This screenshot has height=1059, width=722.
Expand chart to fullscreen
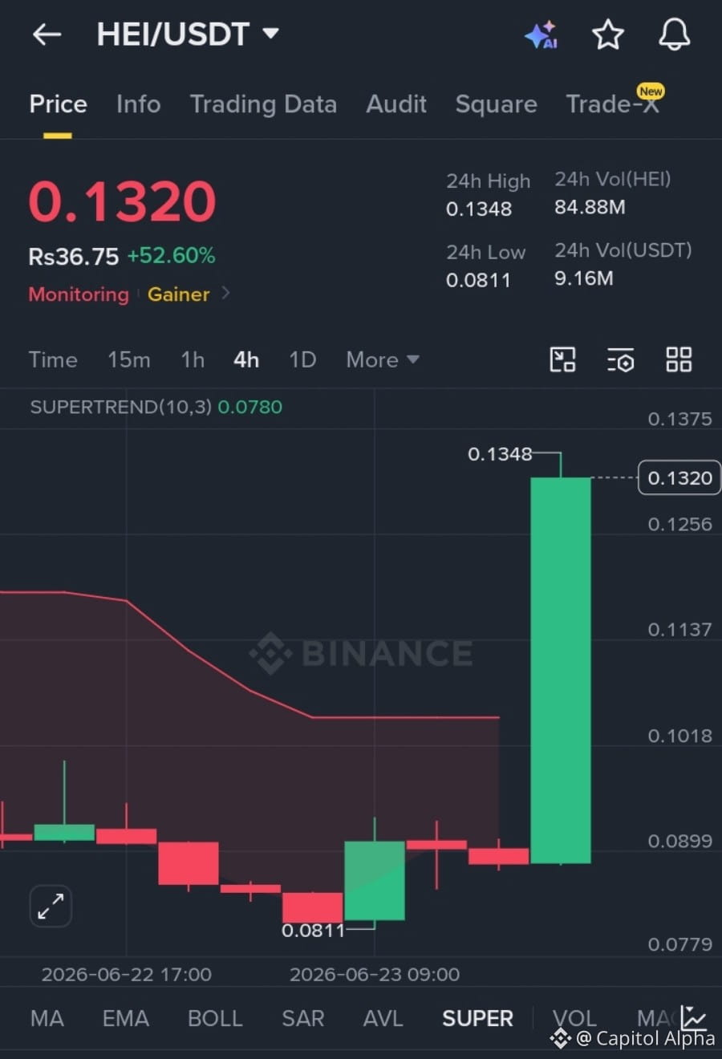[x=51, y=907]
